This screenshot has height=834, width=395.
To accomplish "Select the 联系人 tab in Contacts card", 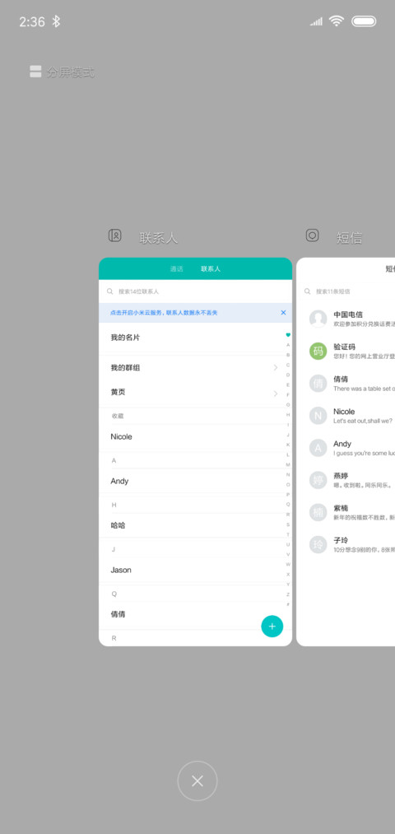I will pyautogui.click(x=211, y=269).
